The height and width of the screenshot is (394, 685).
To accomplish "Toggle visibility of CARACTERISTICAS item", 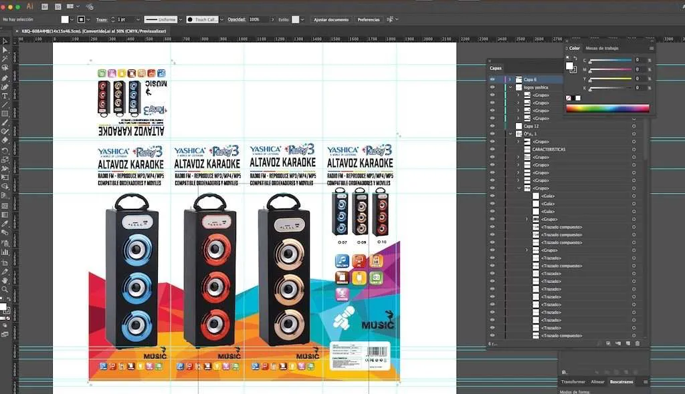I will pyautogui.click(x=492, y=149).
